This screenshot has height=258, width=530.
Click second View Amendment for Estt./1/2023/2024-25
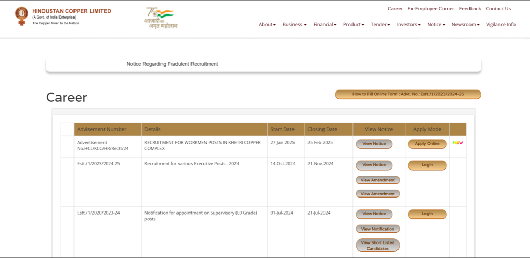(x=377, y=194)
